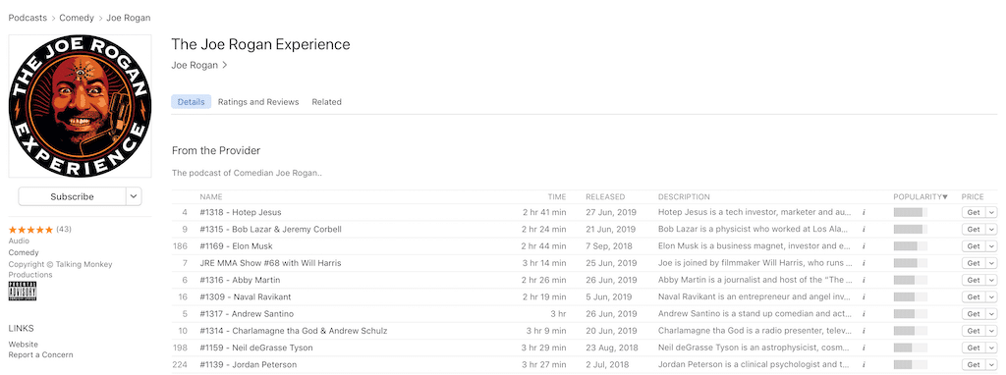Open info icon for Charlamagne tha God episode

[864, 332]
